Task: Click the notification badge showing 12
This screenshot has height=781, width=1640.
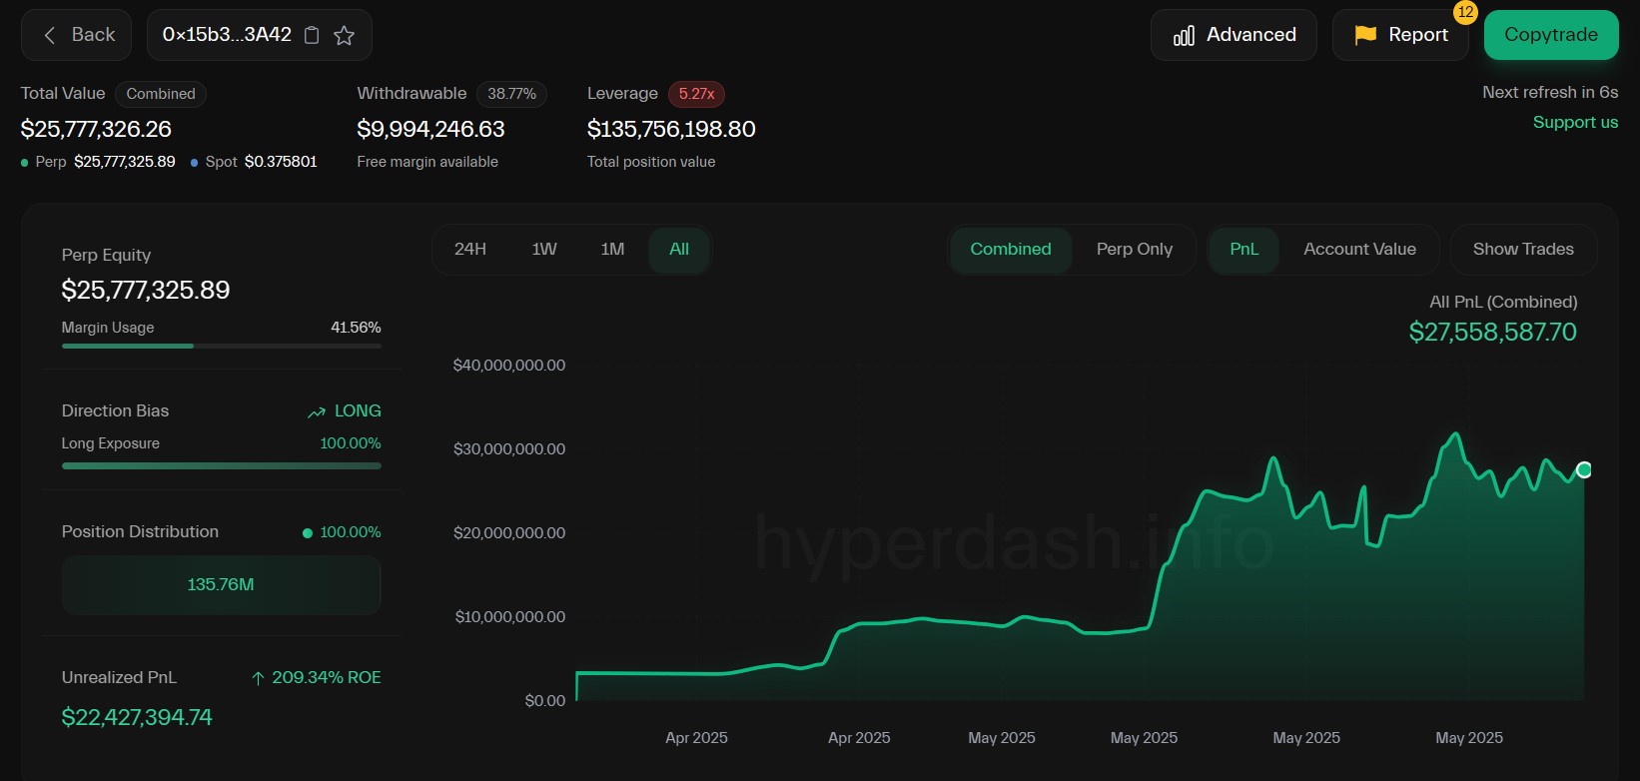Action: point(1465,12)
